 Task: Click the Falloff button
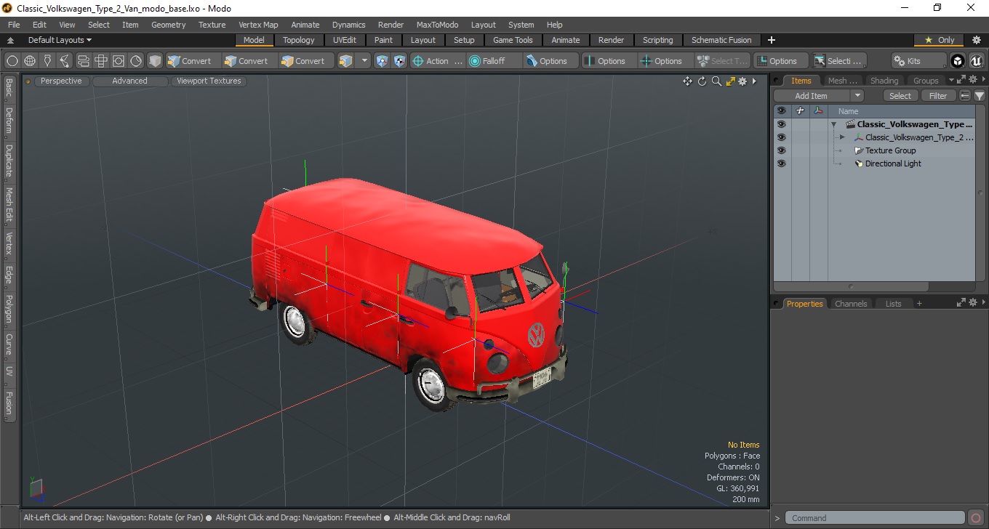[494, 61]
